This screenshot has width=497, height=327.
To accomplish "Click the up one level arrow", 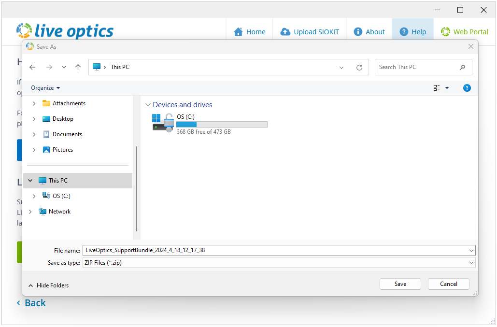I will [x=78, y=67].
